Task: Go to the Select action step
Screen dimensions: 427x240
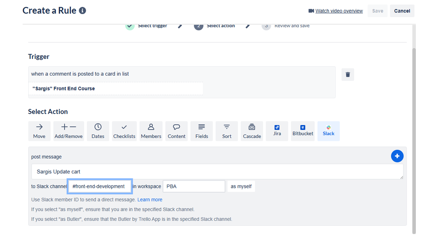Action: tap(214, 26)
